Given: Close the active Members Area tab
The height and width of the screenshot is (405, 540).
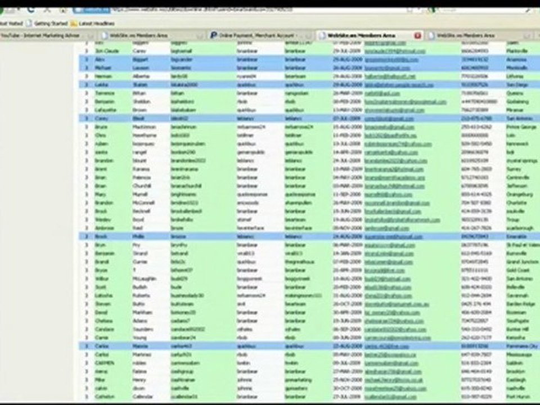Looking at the screenshot, I should click(417, 35).
